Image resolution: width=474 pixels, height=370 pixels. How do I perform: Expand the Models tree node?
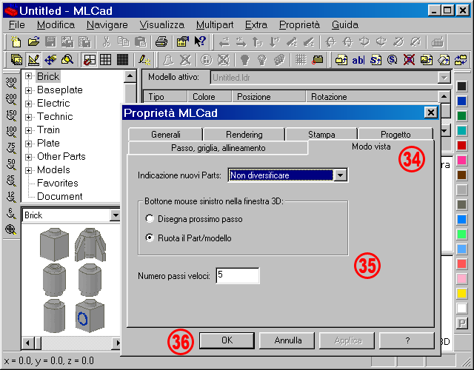pos(28,170)
